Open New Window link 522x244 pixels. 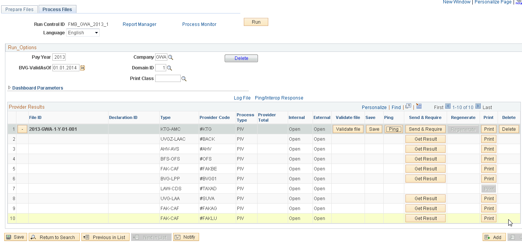point(457,2)
